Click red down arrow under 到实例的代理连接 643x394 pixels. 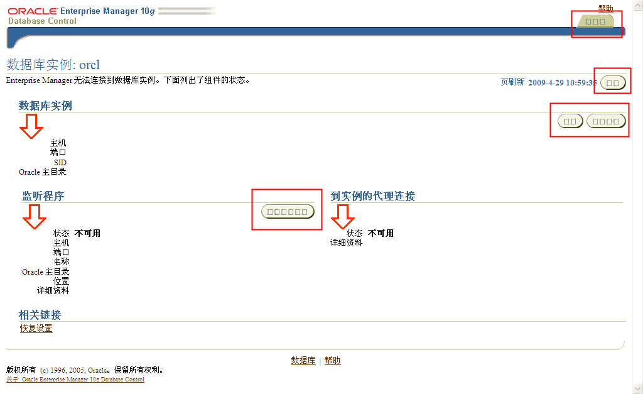[343, 217]
